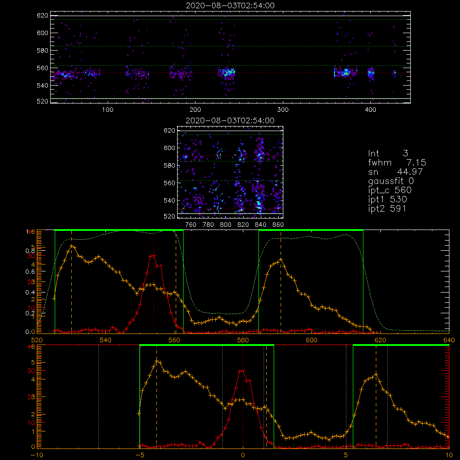This screenshot has width=460, height=460.
Task: Click x-axis tick label 840 of middle plot
Action: pos(260,225)
